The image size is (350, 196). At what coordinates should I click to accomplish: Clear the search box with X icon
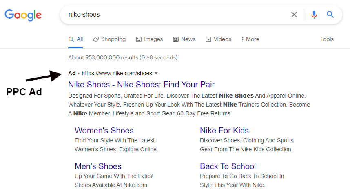pos(294,15)
